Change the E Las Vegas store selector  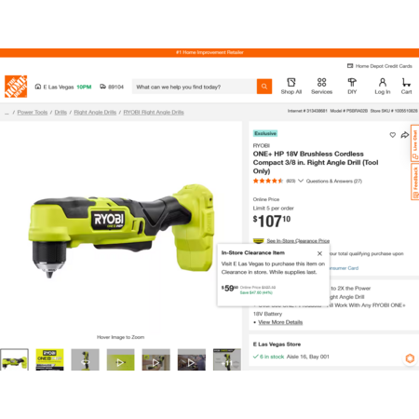(x=63, y=87)
